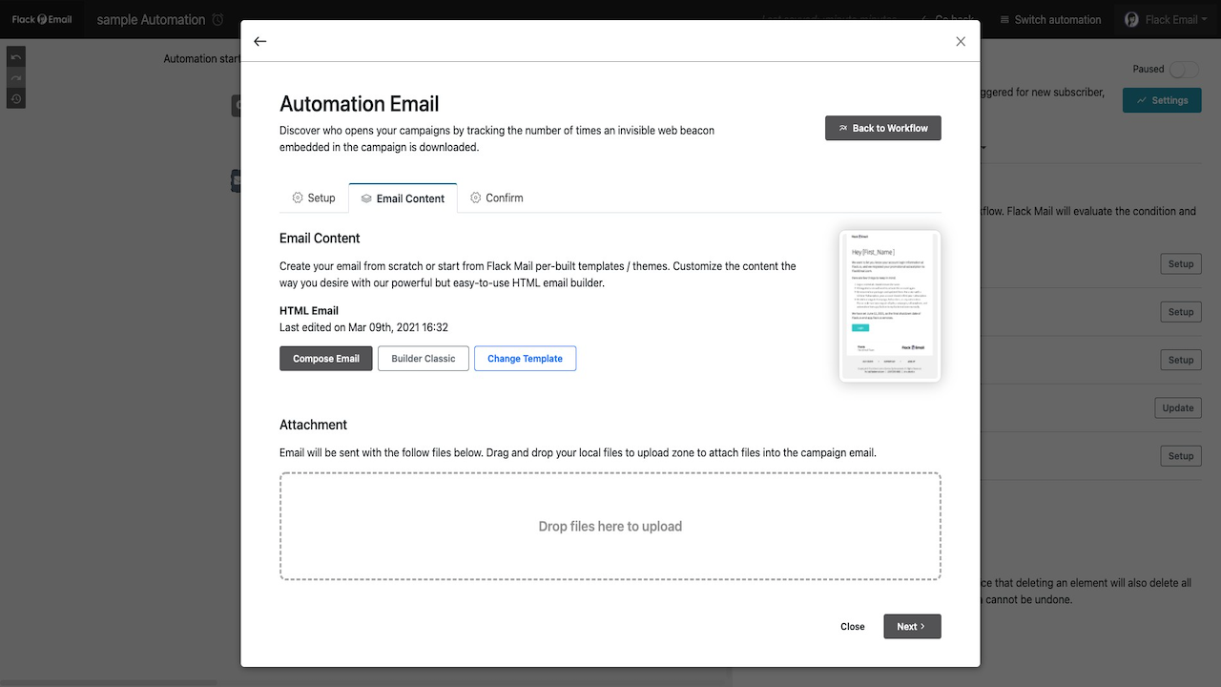Go to the Confirm tab
1221x687 pixels.
point(497,198)
